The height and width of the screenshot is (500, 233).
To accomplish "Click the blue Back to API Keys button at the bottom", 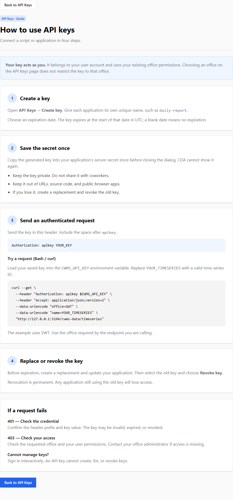I will pyautogui.click(x=18, y=483).
